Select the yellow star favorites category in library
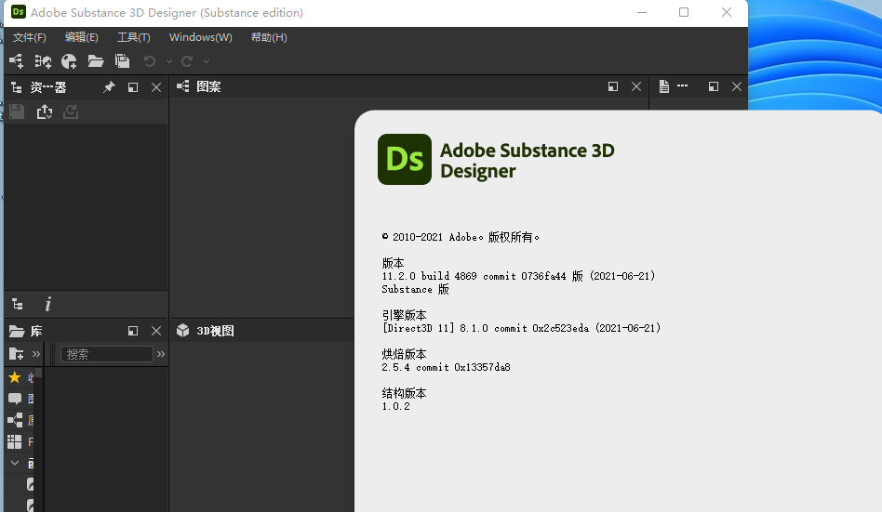Screen dimensions: 882x512 pos(15,377)
